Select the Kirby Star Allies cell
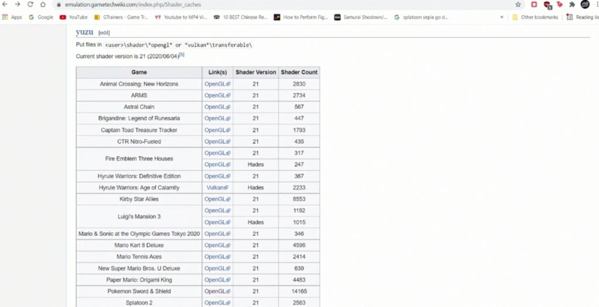 tap(139, 199)
